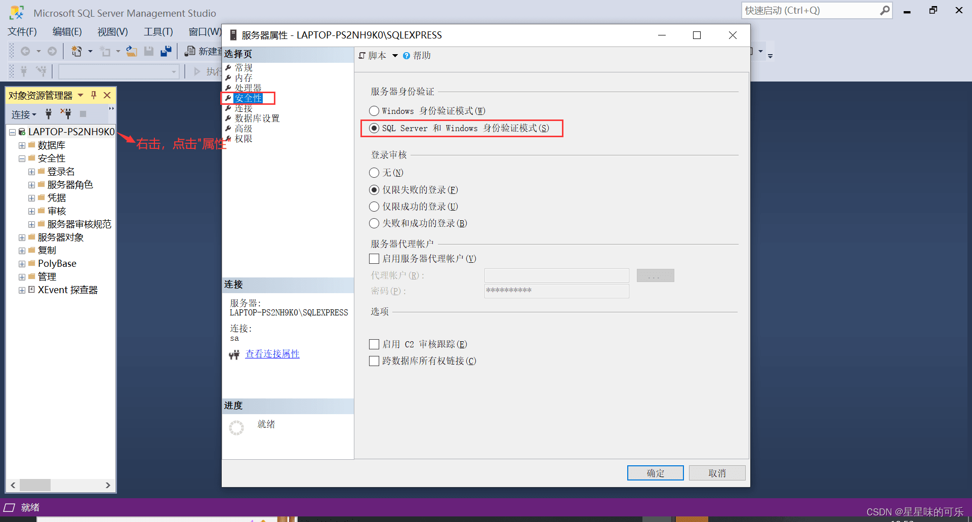Click the XEvent 探查器 node icon
Image resolution: width=972 pixels, height=522 pixels.
point(31,290)
